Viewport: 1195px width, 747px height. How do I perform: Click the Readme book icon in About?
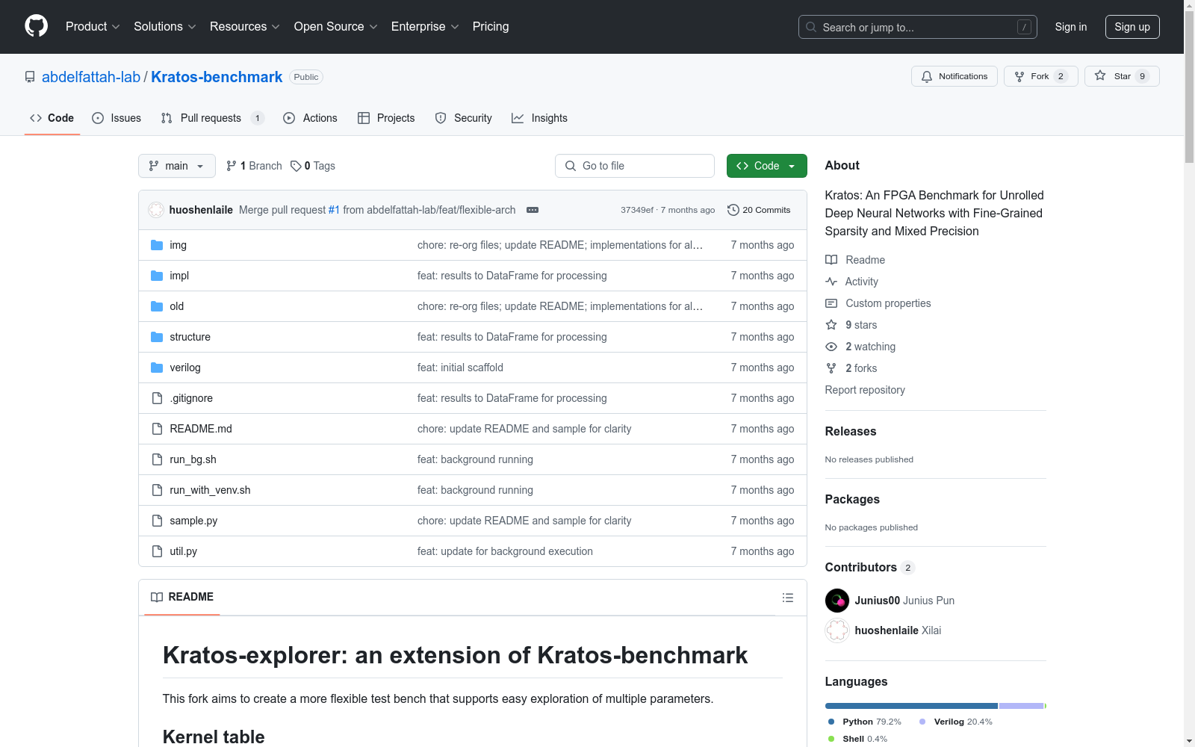[831, 260]
